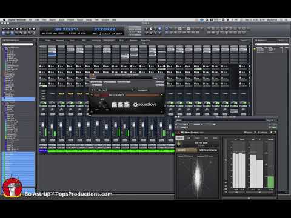Image resolution: width=291 pixels, height=218 pixels.
Task: Click the third square style button in Soundtoys
Action: (127, 105)
